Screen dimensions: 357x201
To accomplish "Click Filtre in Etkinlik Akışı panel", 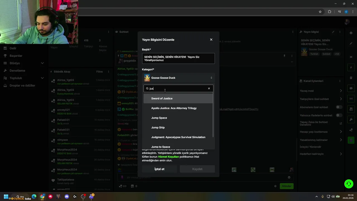I will click(x=100, y=72).
